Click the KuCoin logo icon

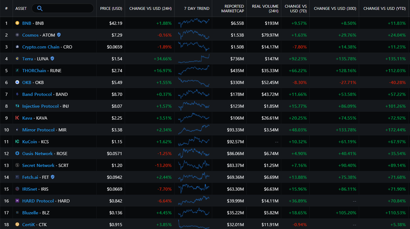click(x=17, y=142)
